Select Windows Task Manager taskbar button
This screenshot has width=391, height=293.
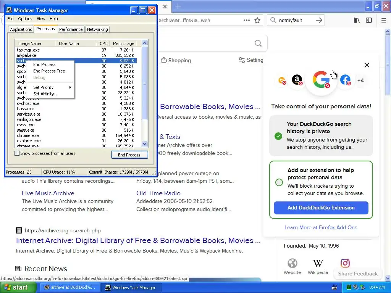coord(131,288)
